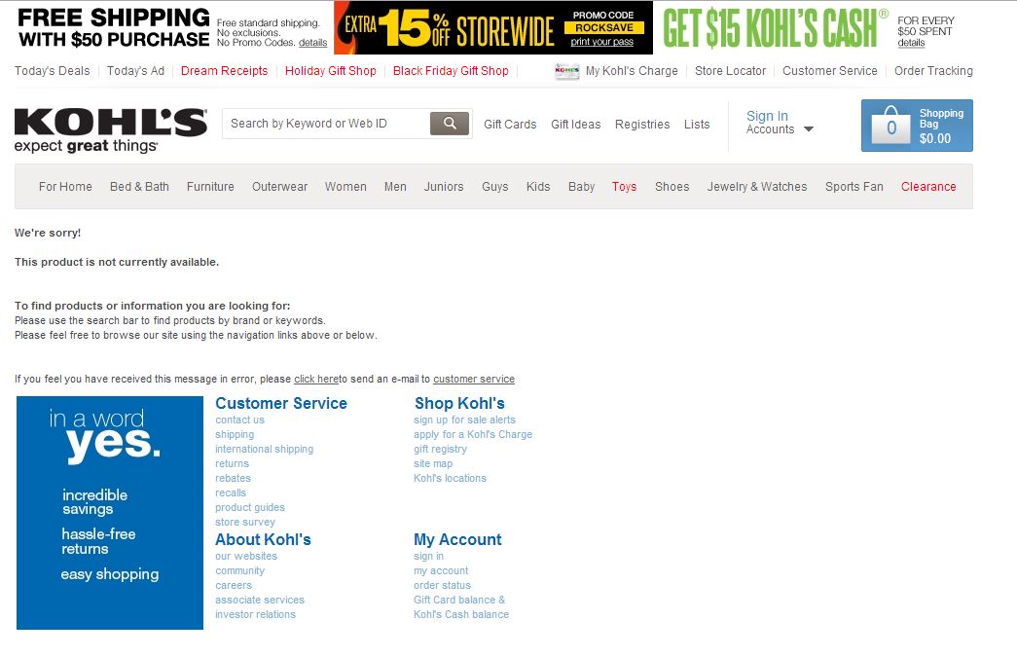The height and width of the screenshot is (657, 1017).
Task: Open the Toys category menu
Action: point(624,187)
